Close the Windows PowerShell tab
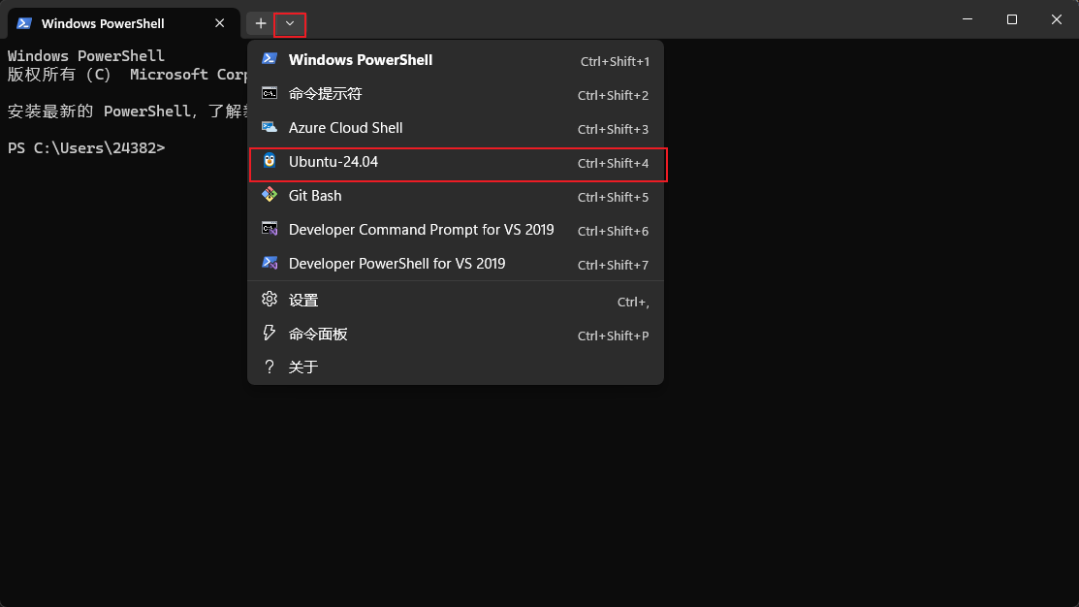The width and height of the screenshot is (1079, 607). tap(219, 23)
